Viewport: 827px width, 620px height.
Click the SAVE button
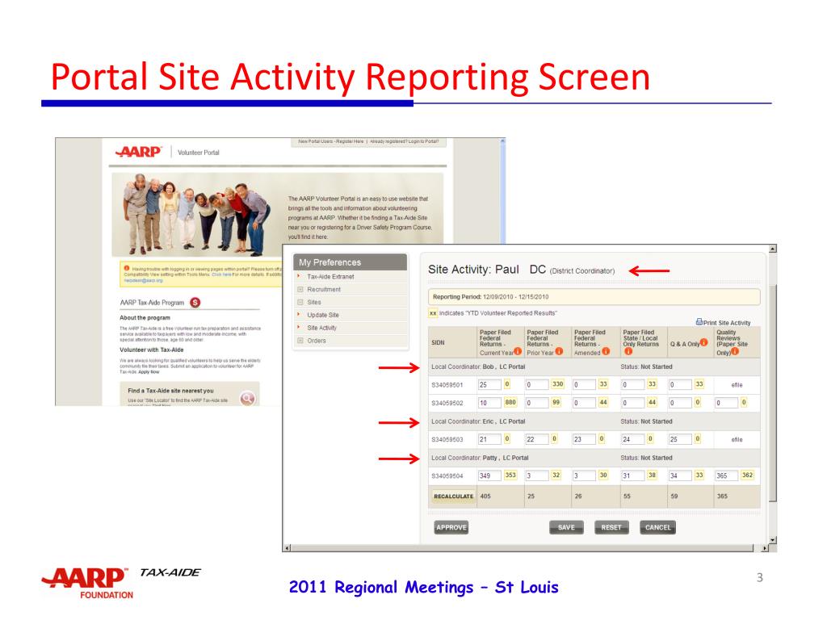(x=566, y=527)
